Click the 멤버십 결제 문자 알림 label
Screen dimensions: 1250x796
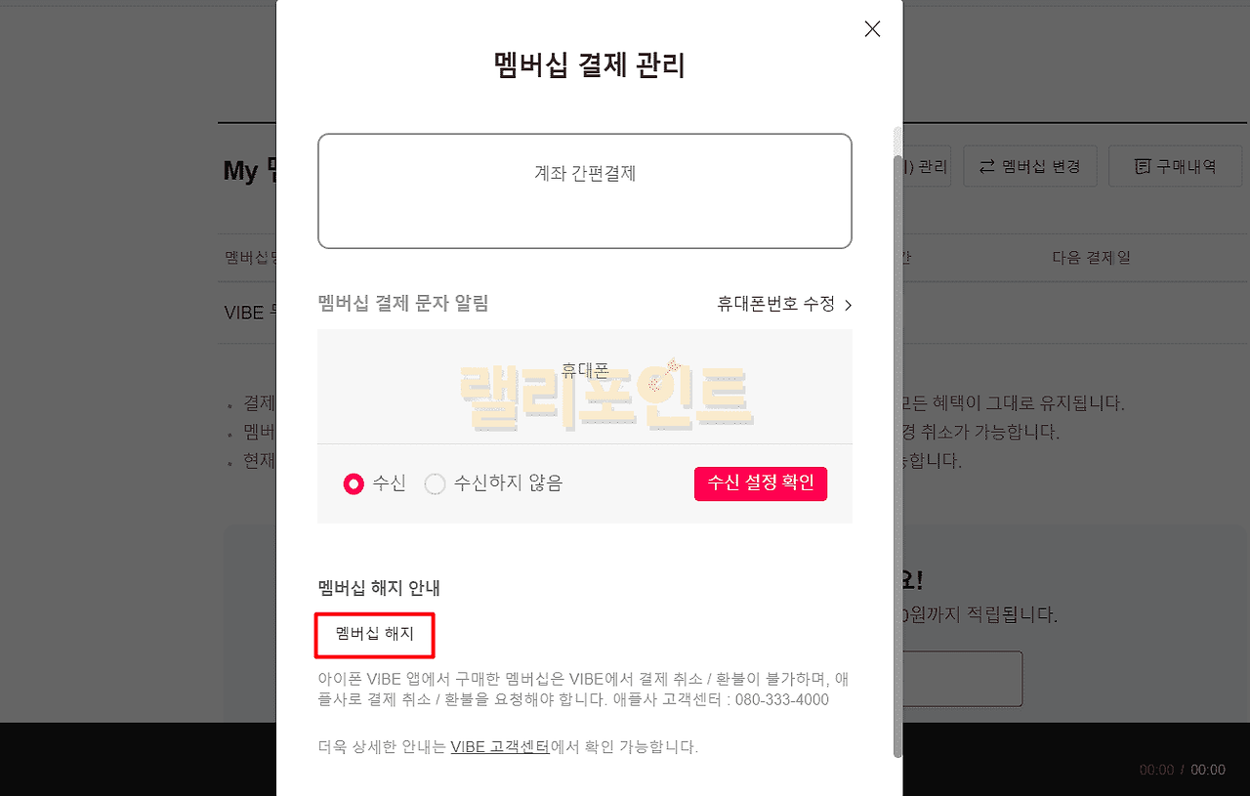(403, 303)
